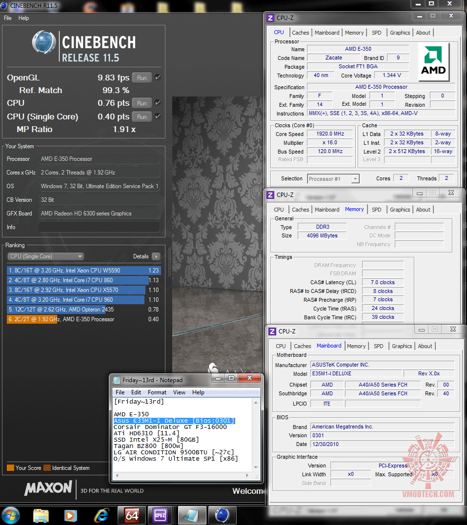Switch to Mainboard tab in top CPU-Z window

[327, 33]
